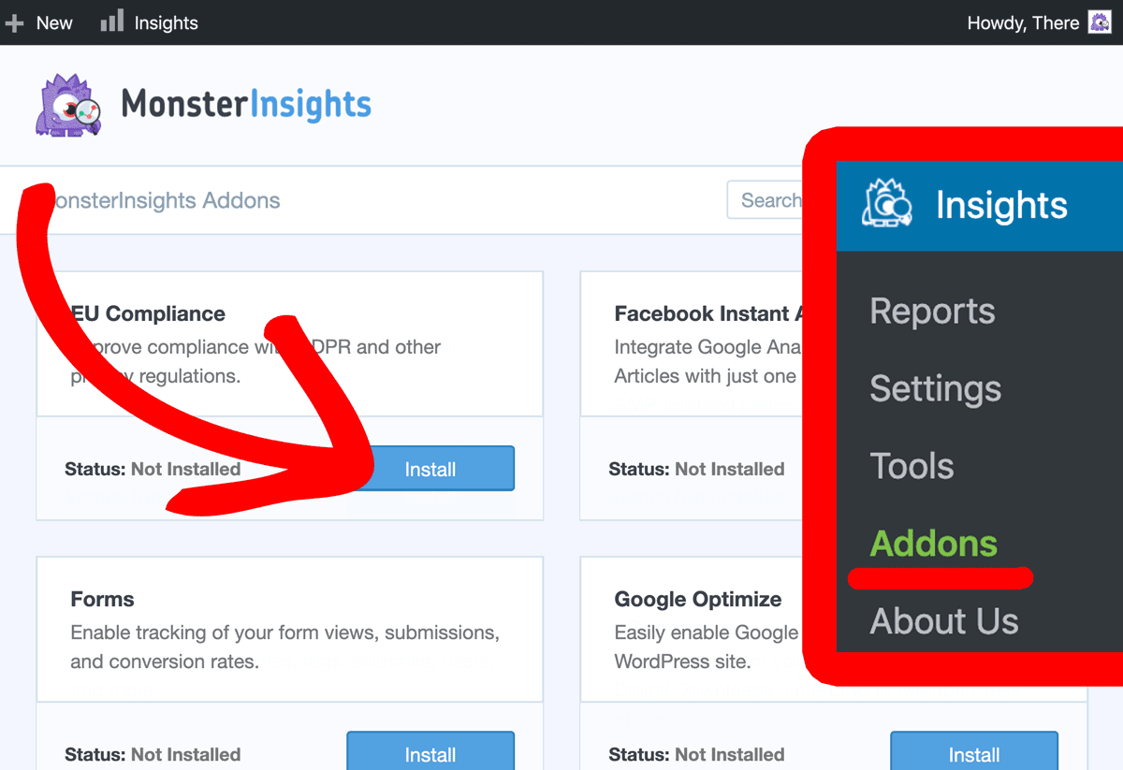The image size is (1123, 770).
Task: Open Reports from the Insights sidebar menu
Action: click(931, 312)
